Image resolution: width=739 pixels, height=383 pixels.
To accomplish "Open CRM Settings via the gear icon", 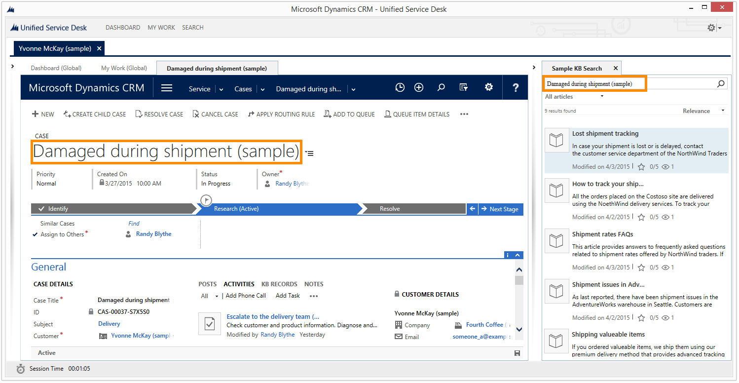I will pyautogui.click(x=488, y=87).
